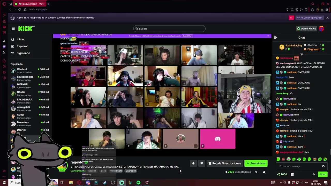331x186 pixels.
Task: Click Sí on the Opera crash notice
Action: [x=291, y=18]
